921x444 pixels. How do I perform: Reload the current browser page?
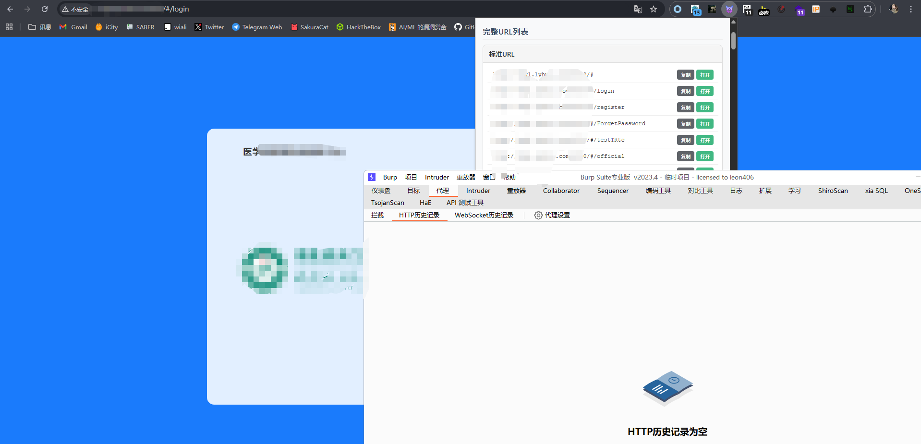pos(45,9)
